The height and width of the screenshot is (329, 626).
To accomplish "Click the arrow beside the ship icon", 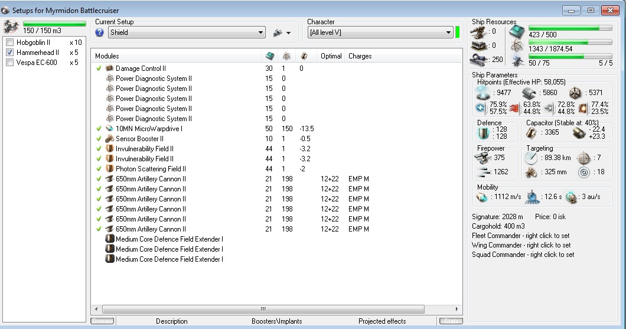I will tap(288, 33).
